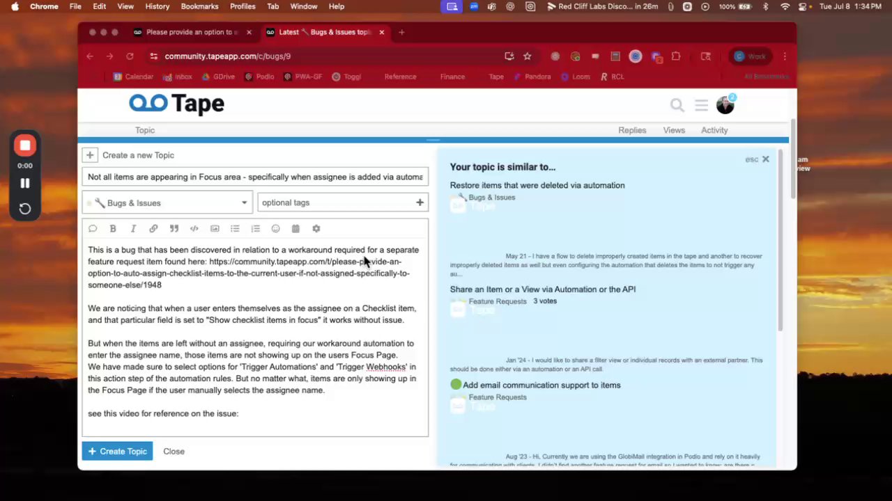
Task: Sort topics by the Replies column
Action: pos(632,130)
